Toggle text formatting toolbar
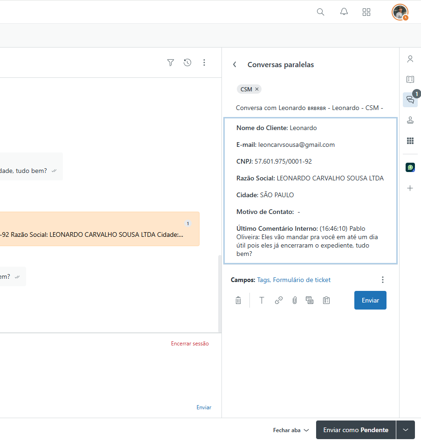This screenshot has height=441, width=421. (262, 301)
